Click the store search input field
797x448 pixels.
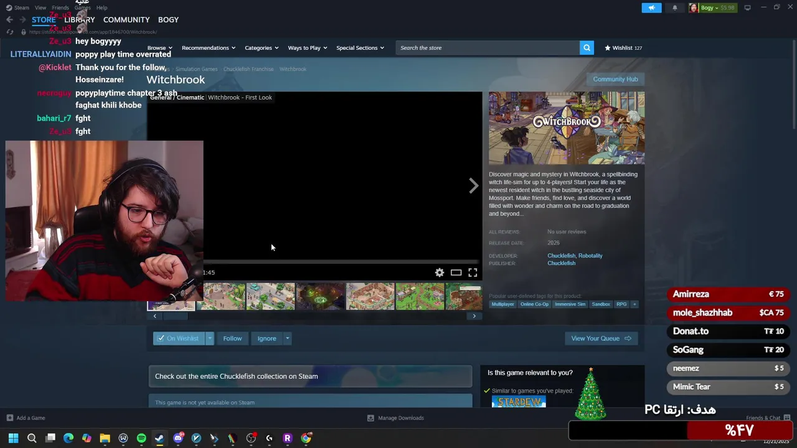[488, 48]
